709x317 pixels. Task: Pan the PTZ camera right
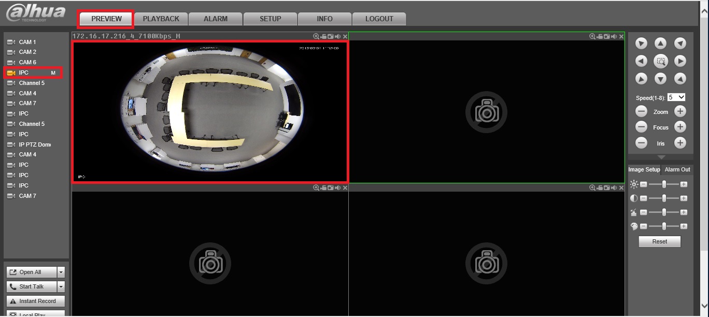[x=680, y=61]
